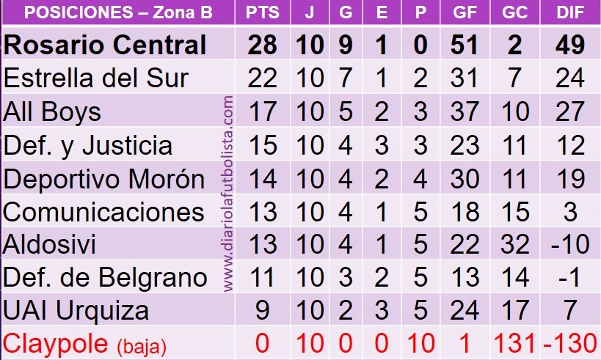Select Claypole's -130 goal difference
This screenshot has width=601, height=360.
(x=570, y=343)
